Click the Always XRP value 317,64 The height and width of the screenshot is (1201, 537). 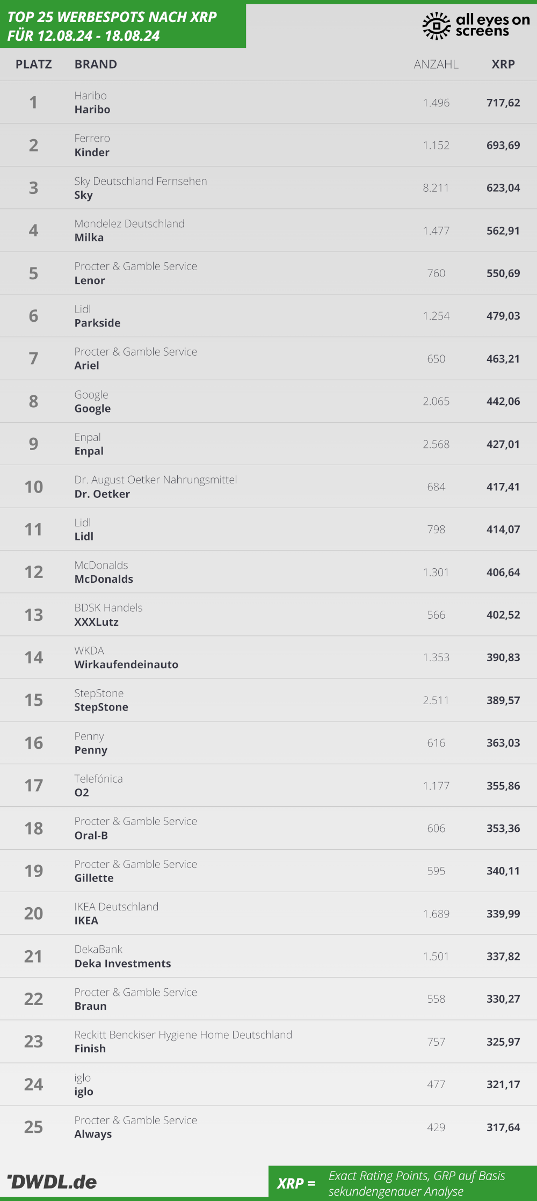(503, 1127)
